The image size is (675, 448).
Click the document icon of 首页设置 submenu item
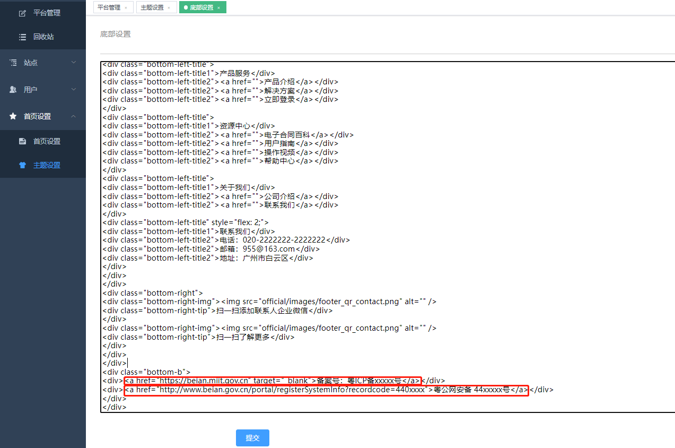pyautogui.click(x=22, y=141)
